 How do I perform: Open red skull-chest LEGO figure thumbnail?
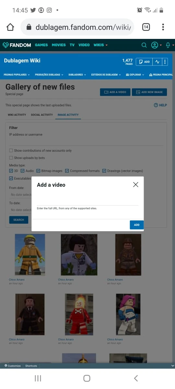pyautogui.click(x=79, y=314)
